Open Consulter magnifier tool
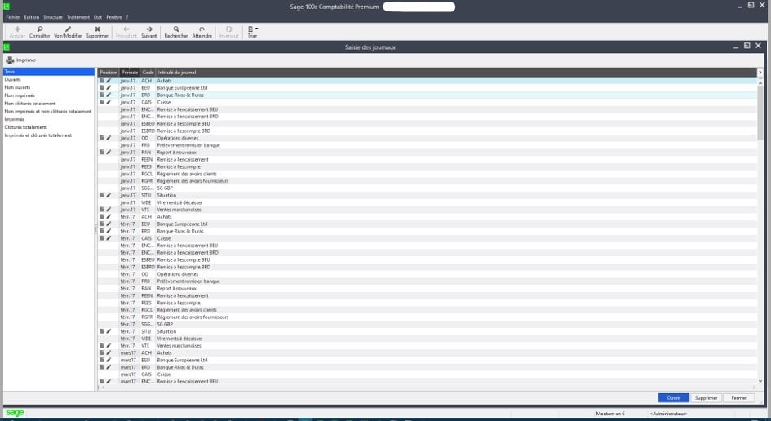The width and height of the screenshot is (771, 421). tap(40, 29)
